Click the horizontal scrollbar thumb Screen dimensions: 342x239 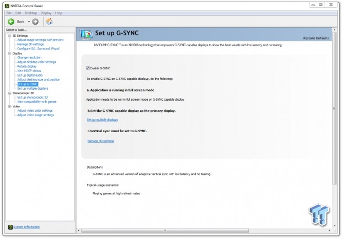pyautogui.click(x=165, y=231)
